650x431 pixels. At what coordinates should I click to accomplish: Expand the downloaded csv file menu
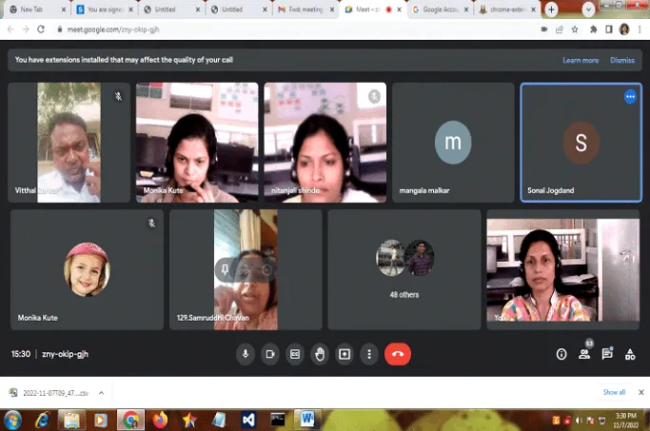pyautogui.click(x=101, y=393)
